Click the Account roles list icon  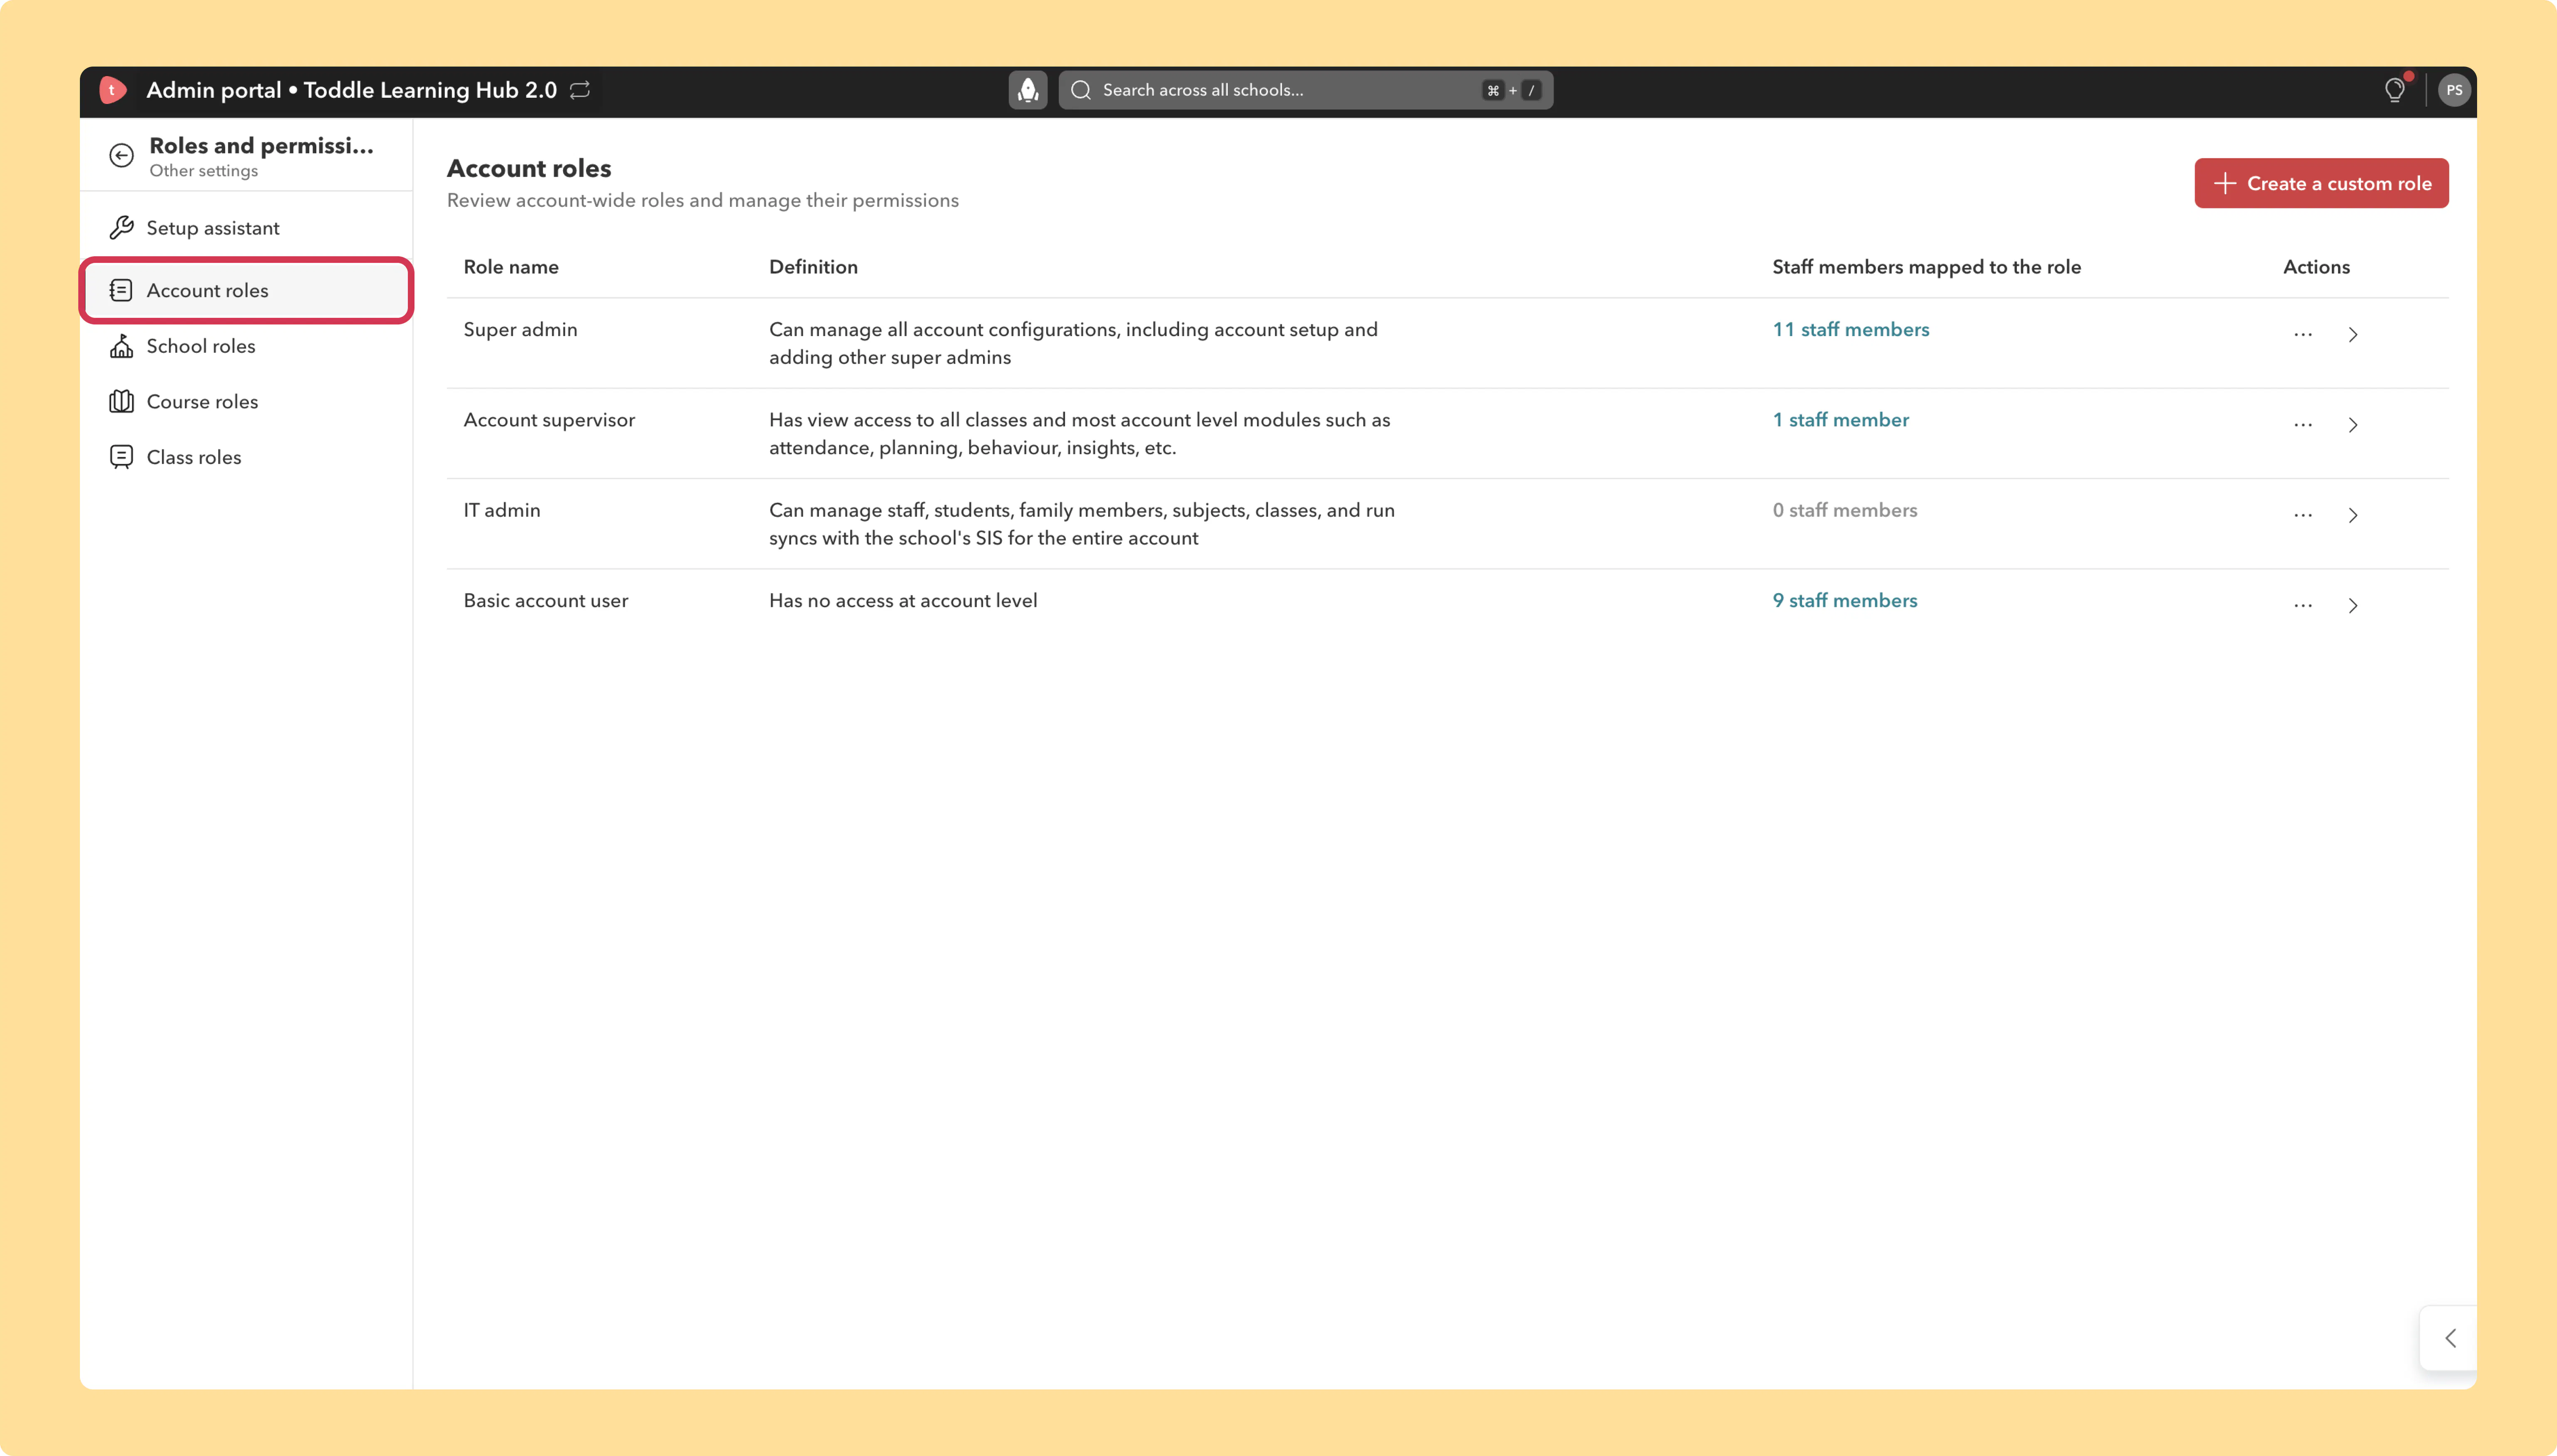tap(121, 290)
